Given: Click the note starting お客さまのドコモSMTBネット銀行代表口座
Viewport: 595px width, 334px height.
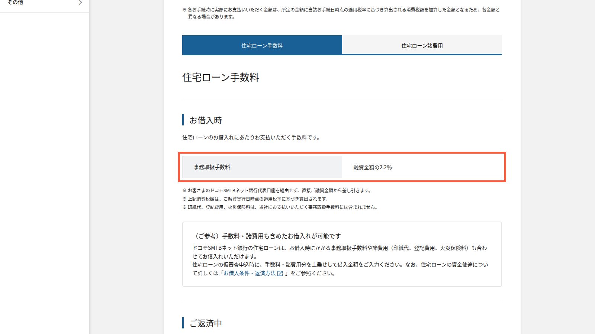Looking at the screenshot, I should (x=277, y=190).
